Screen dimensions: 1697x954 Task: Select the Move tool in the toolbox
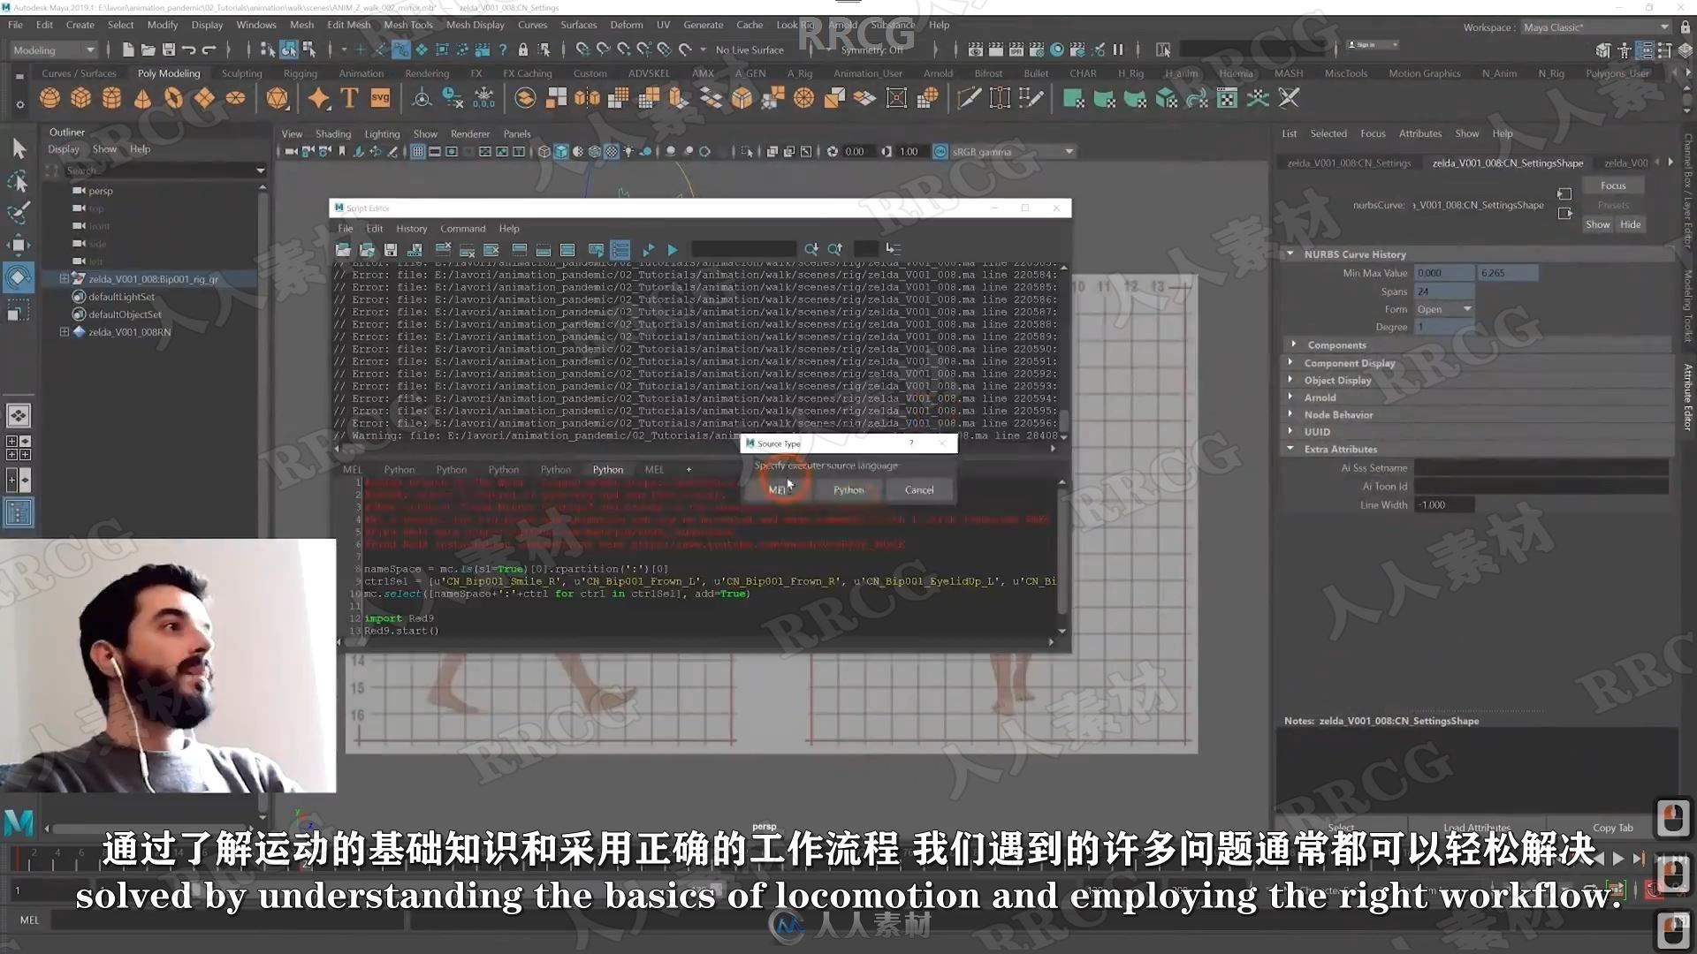pyautogui.click(x=19, y=245)
